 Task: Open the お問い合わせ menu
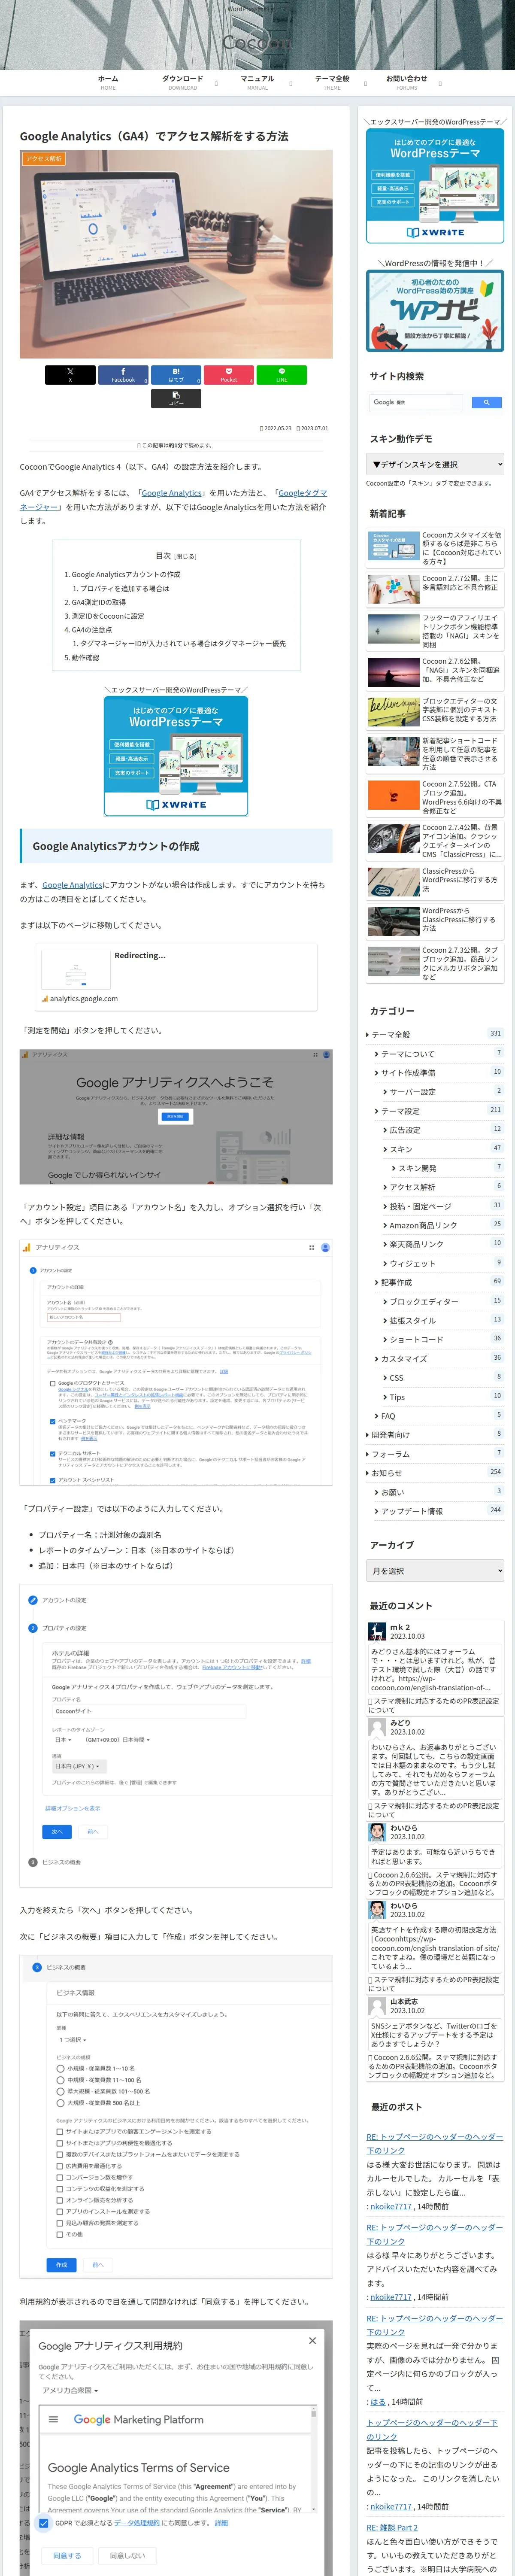point(407,82)
